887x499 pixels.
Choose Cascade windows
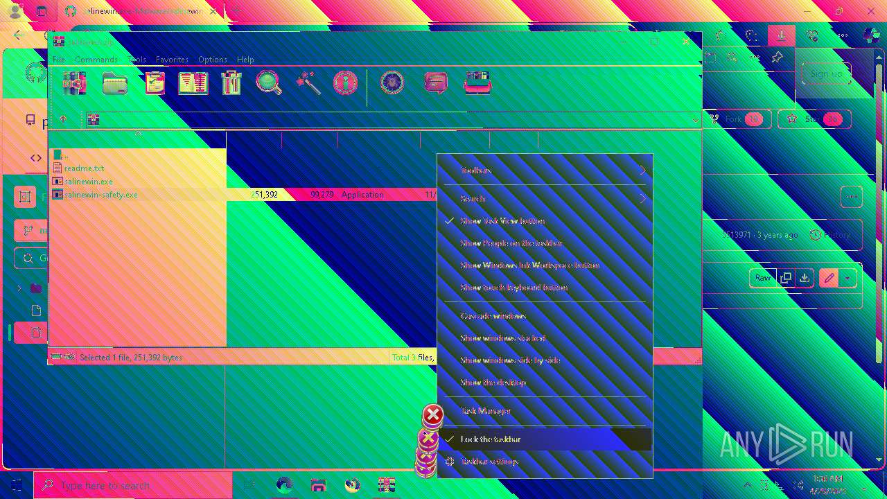pos(545,316)
